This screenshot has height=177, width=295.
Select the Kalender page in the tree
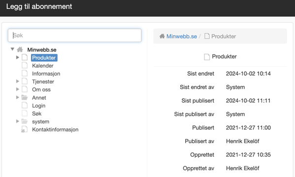pyautogui.click(x=43, y=66)
